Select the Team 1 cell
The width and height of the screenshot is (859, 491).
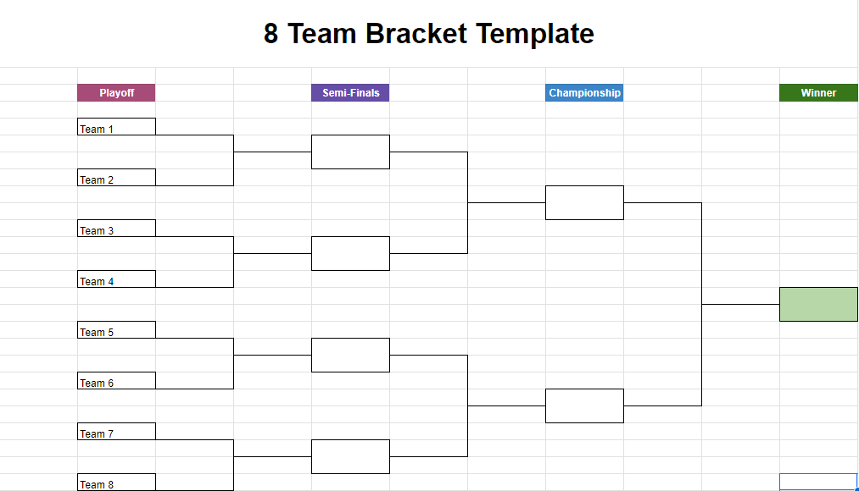(116, 126)
